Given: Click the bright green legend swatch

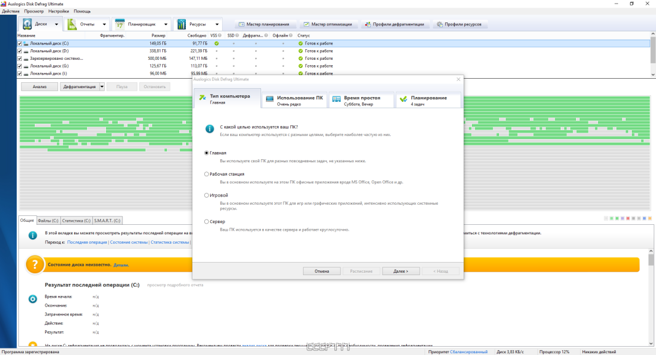Looking at the screenshot, I should point(617,218).
